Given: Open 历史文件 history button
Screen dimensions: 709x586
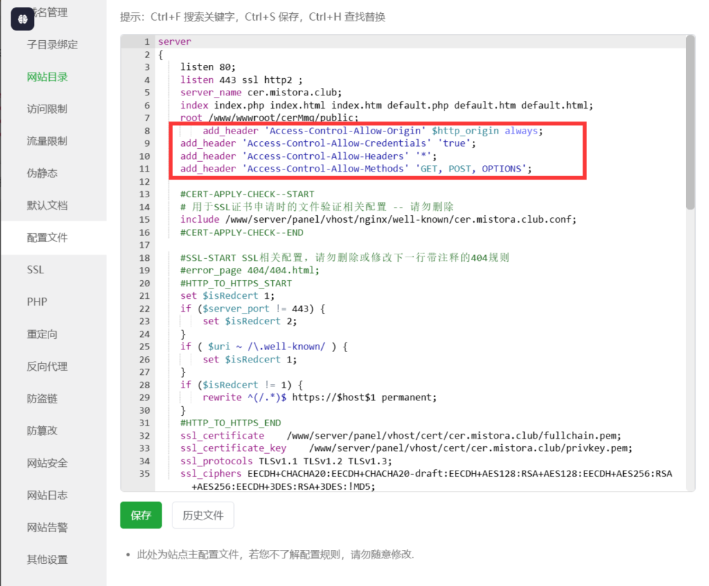Looking at the screenshot, I should click(203, 515).
